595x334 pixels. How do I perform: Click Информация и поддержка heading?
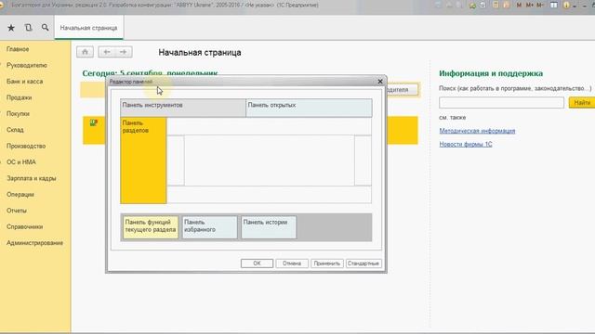491,73
